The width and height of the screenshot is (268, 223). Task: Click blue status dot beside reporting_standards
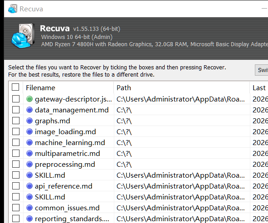pyautogui.click(x=29, y=219)
